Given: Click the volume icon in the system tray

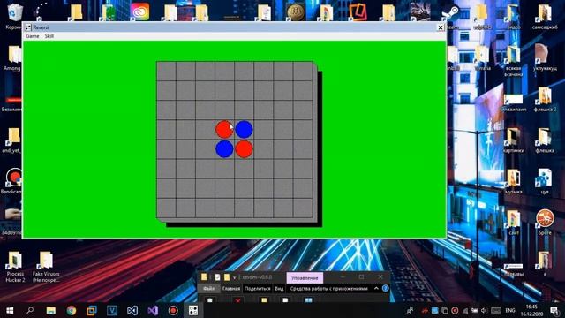Looking at the screenshot, I should (484, 310).
